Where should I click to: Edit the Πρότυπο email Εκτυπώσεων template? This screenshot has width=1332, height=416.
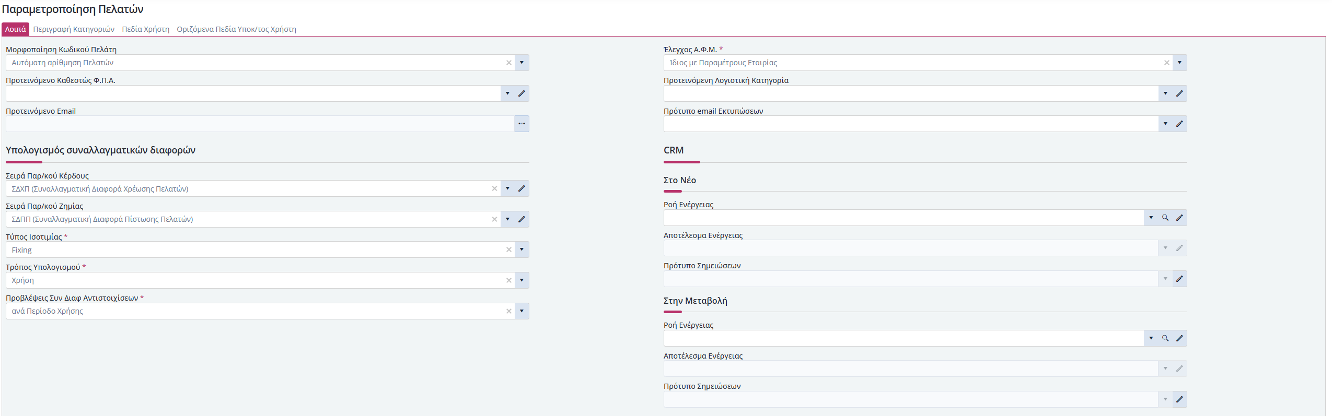tap(1179, 124)
